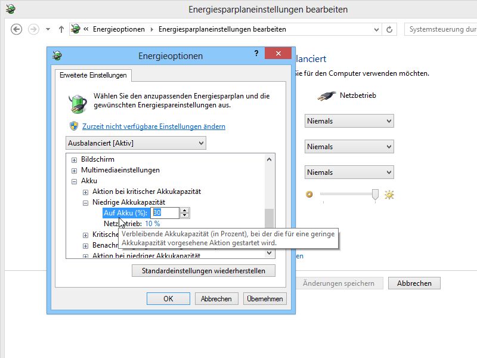Click the address bar power options icon

(76, 29)
